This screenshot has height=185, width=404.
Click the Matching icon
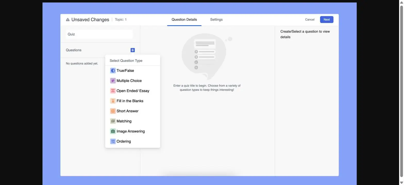coord(113,121)
